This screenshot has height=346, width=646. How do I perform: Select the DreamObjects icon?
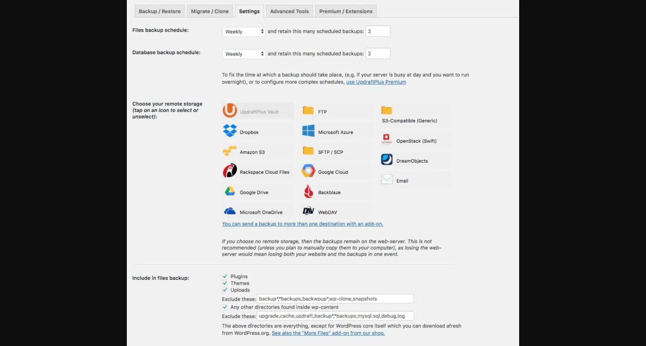(387, 160)
